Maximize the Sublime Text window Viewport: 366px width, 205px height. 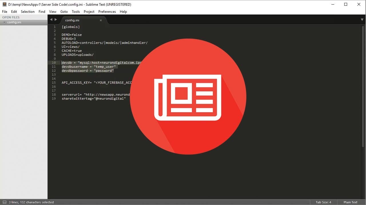point(346,4)
